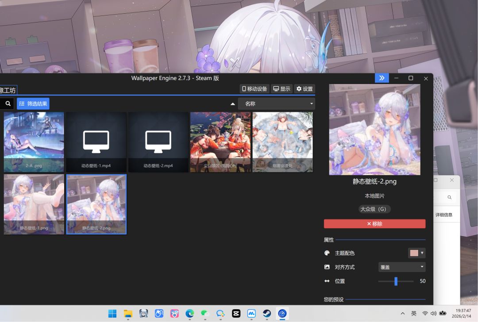Image resolution: width=478 pixels, height=322 pixels.
Task: Expand the 对齐方式 覆盖 dropdown
Action: [x=402, y=267]
